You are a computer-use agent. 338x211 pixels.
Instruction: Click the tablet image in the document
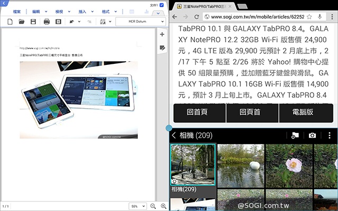(x=79, y=100)
